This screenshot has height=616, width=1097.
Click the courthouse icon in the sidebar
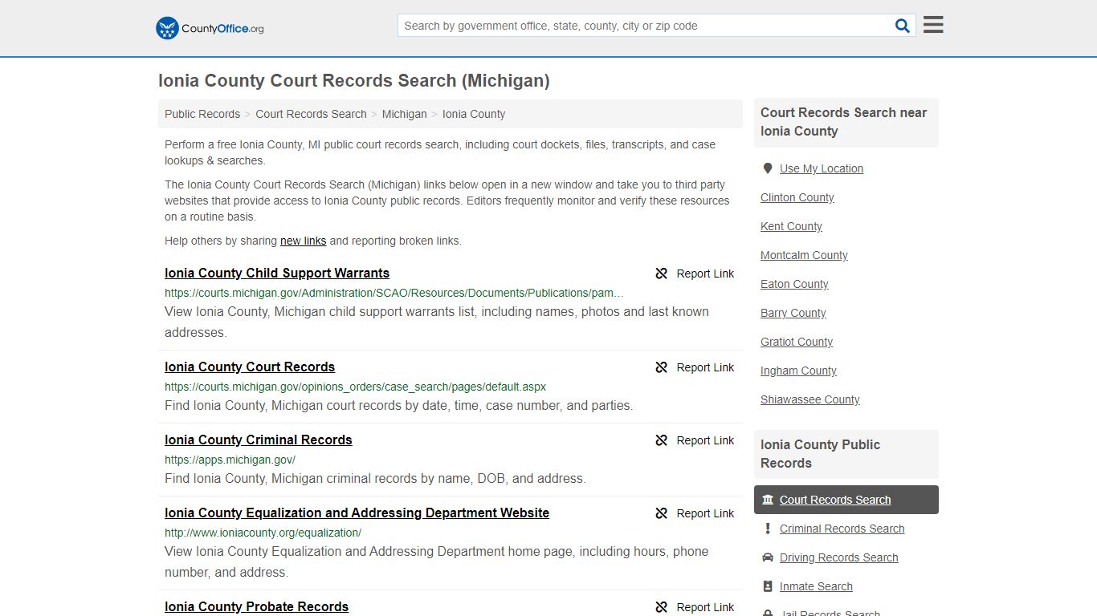(768, 500)
